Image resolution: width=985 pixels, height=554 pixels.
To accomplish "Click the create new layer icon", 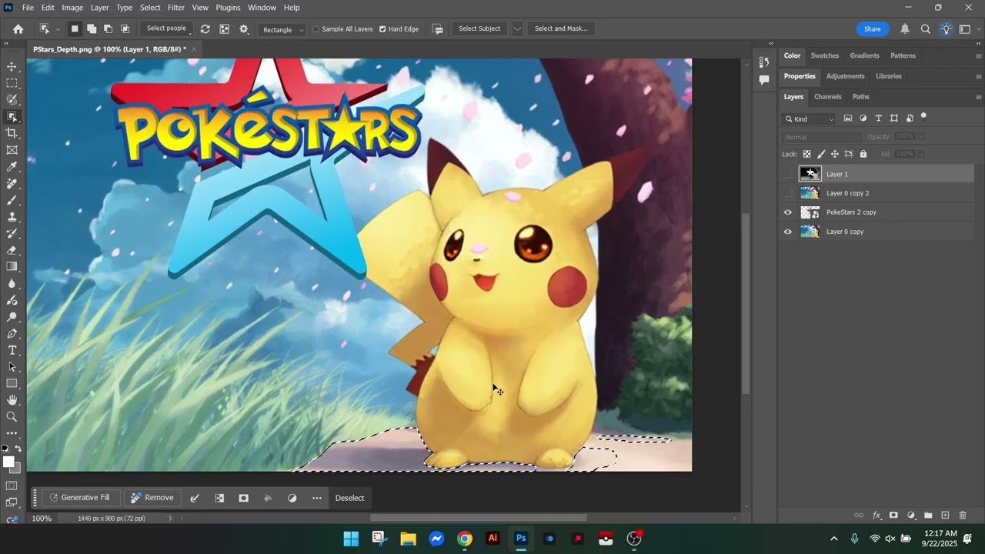I will pos(946,516).
